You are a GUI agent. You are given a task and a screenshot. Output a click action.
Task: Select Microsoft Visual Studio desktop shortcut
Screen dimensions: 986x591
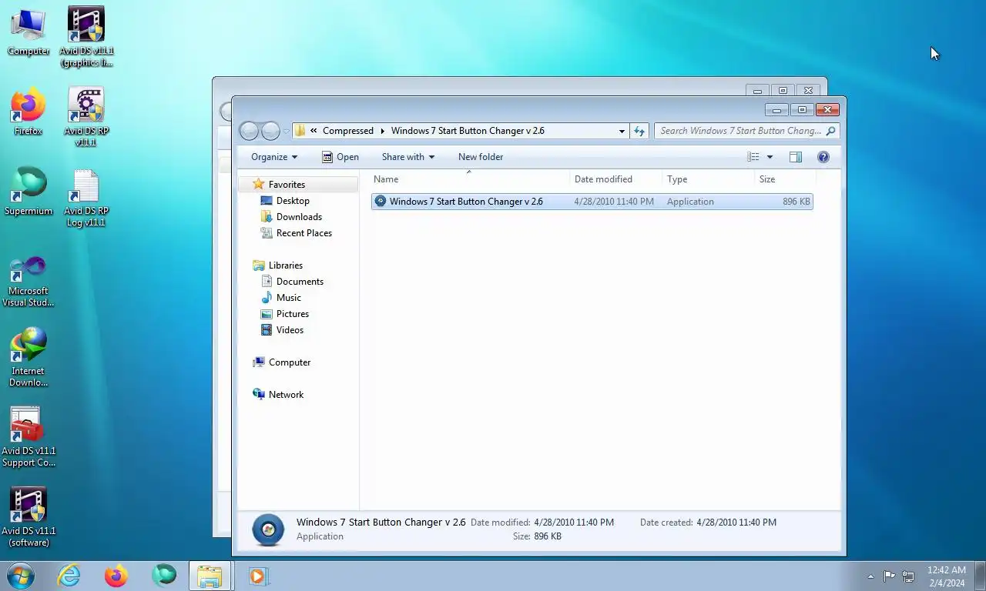pyautogui.click(x=29, y=282)
